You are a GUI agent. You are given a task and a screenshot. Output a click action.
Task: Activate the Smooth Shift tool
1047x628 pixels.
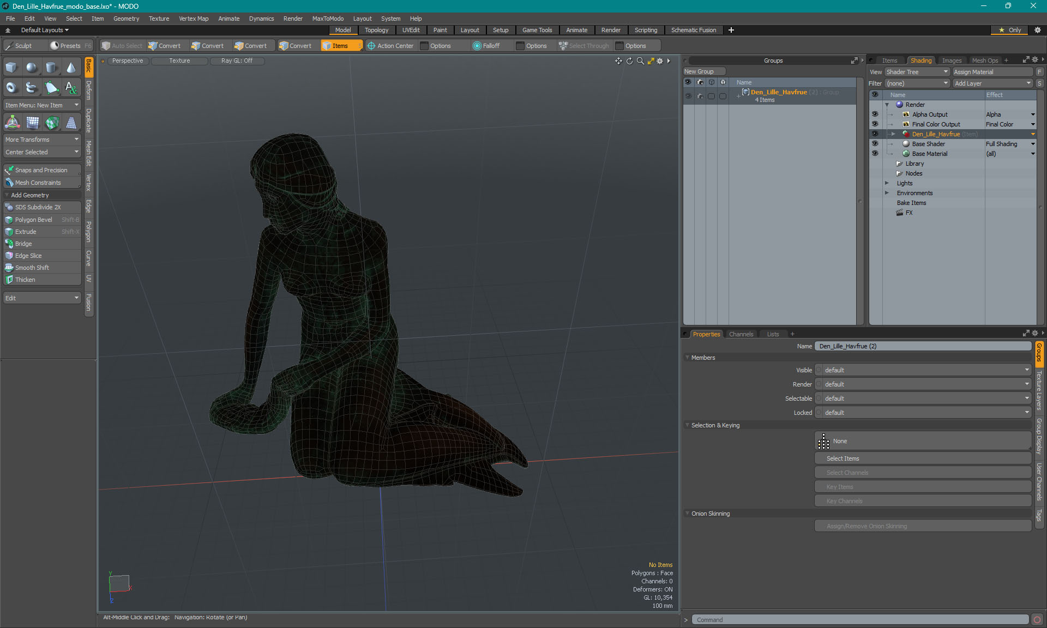[x=42, y=268]
